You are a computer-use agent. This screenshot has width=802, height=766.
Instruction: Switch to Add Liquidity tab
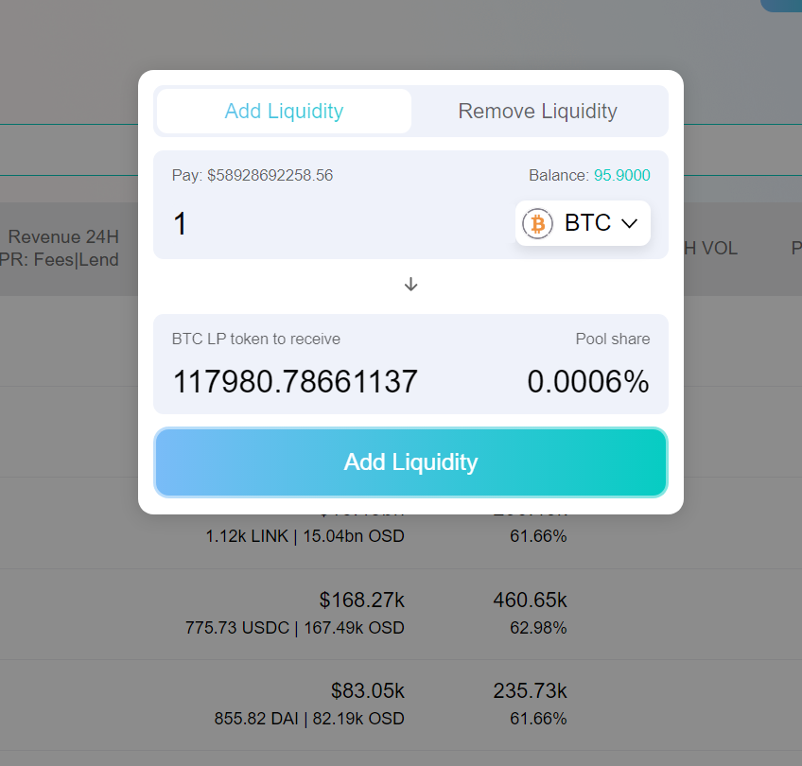tap(284, 111)
